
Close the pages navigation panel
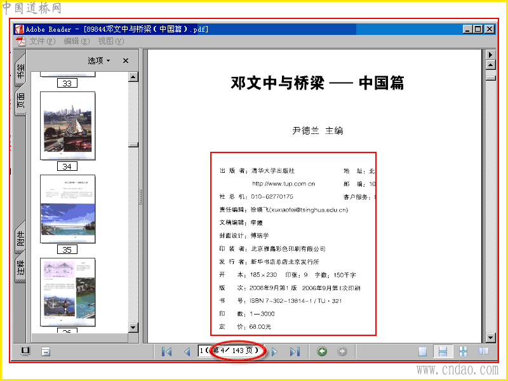tap(126, 60)
